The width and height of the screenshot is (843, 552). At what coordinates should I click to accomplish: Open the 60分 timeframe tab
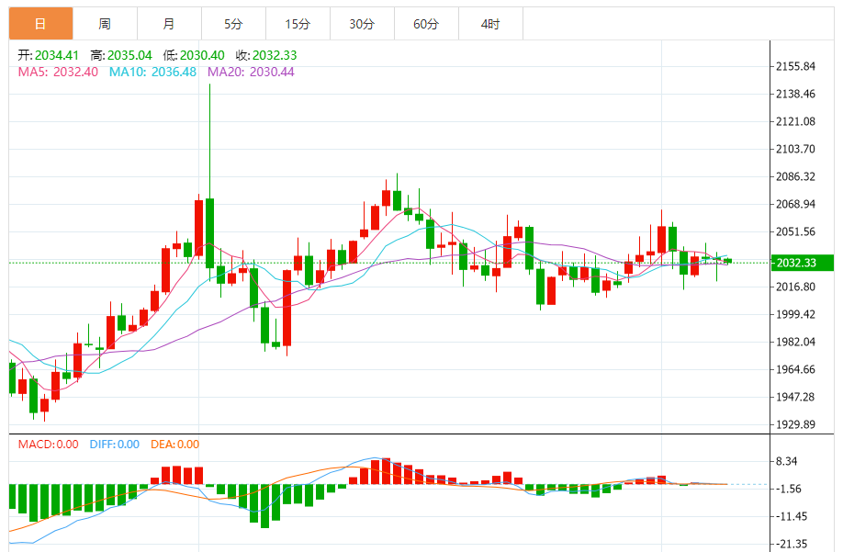point(426,24)
